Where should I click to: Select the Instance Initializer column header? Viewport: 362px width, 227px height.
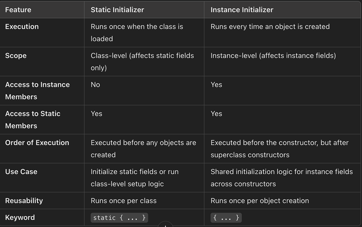click(242, 10)
